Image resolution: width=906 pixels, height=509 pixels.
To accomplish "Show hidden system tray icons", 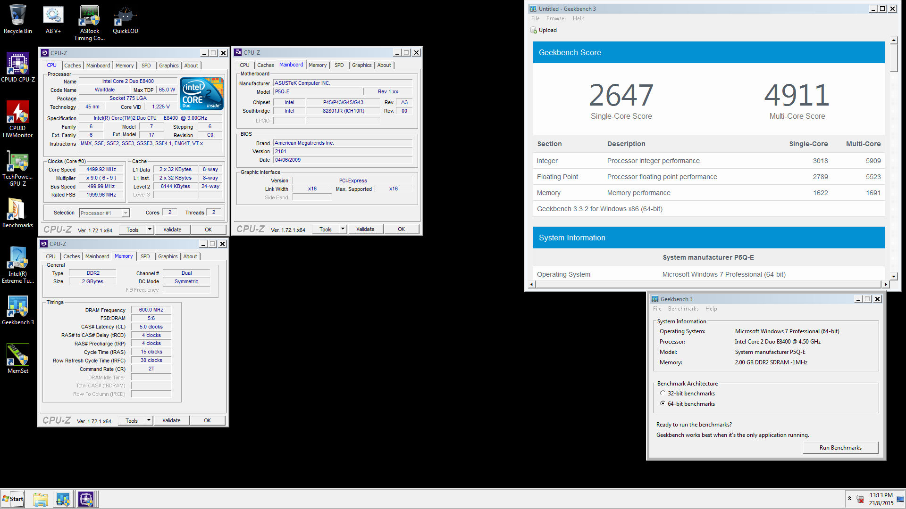I will [x=849, y=499].
